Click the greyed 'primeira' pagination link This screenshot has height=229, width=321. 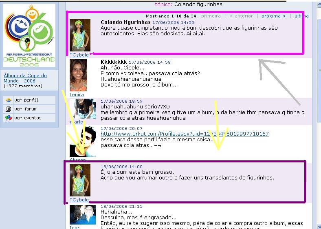click(x=211, y=16)
